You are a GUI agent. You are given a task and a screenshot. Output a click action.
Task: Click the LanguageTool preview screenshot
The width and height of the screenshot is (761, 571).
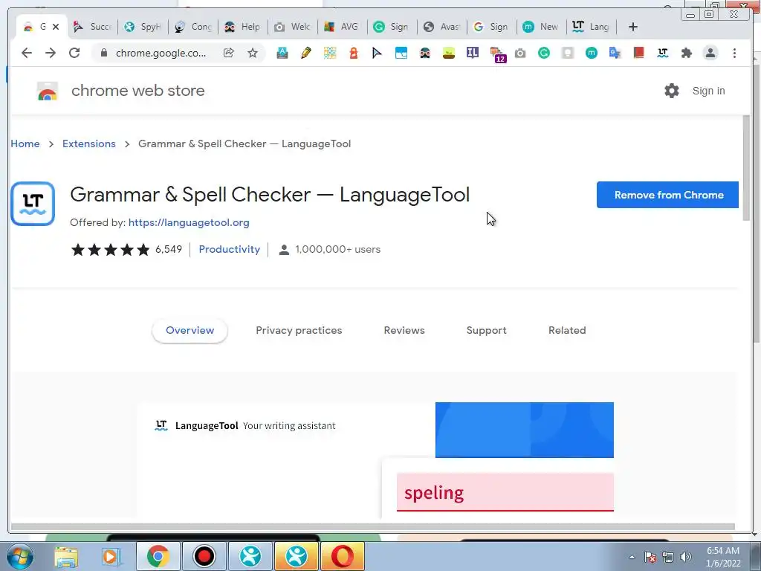[375, 459]
